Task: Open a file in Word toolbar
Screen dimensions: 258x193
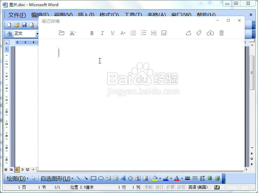Action: coord(17,25)
